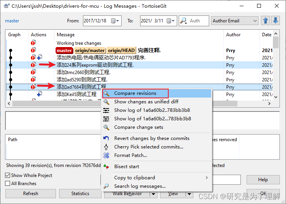
Task: Open the Walk Behavior dropdown arrow
Action: click(154, 194)
